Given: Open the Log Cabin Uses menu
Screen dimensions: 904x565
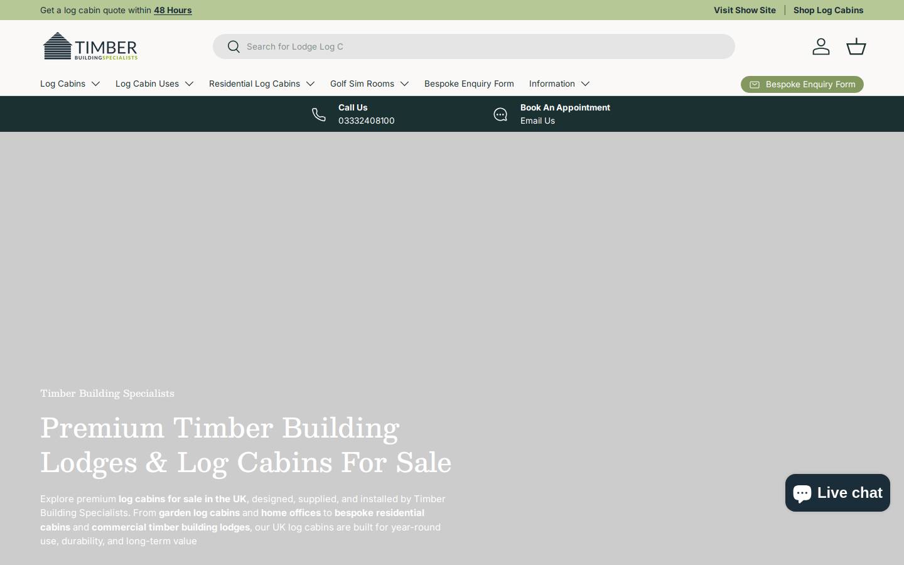Looking at the screenshot, I should (147, 83).
